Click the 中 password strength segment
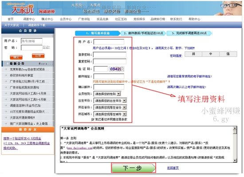 211,54
